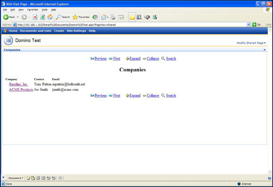The width and height of the screenshot is (273, 187).
Task: Click the Links toolbar label
Action: 268,25
